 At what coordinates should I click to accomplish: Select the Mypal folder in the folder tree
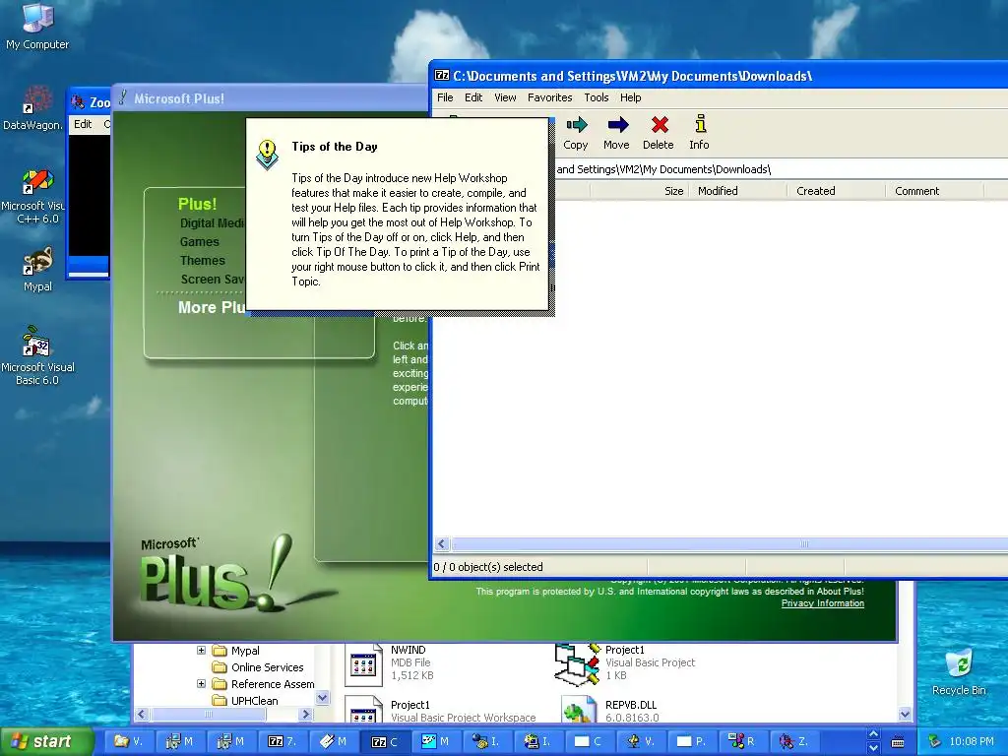coord(236,651)
